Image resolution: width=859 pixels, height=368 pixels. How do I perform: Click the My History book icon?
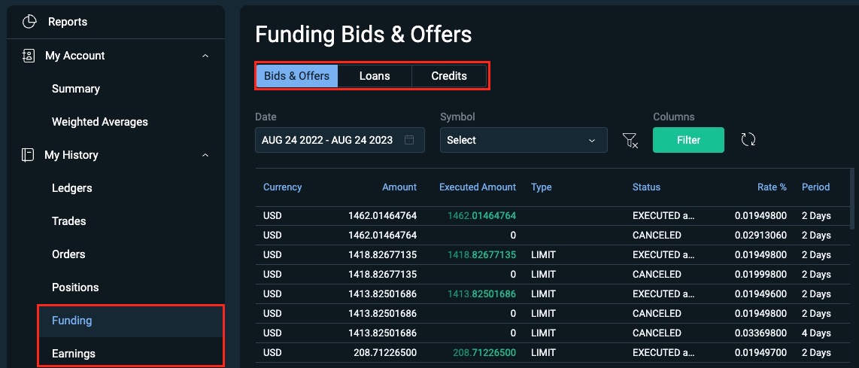28,155
